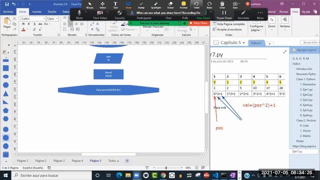Switch to Página-1 sheet tab
Viewport: 320px width, 180px height.
tap(22, 161)
